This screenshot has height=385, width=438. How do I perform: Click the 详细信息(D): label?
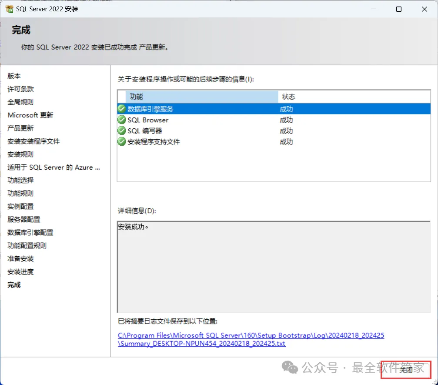(x=137, y=211)
